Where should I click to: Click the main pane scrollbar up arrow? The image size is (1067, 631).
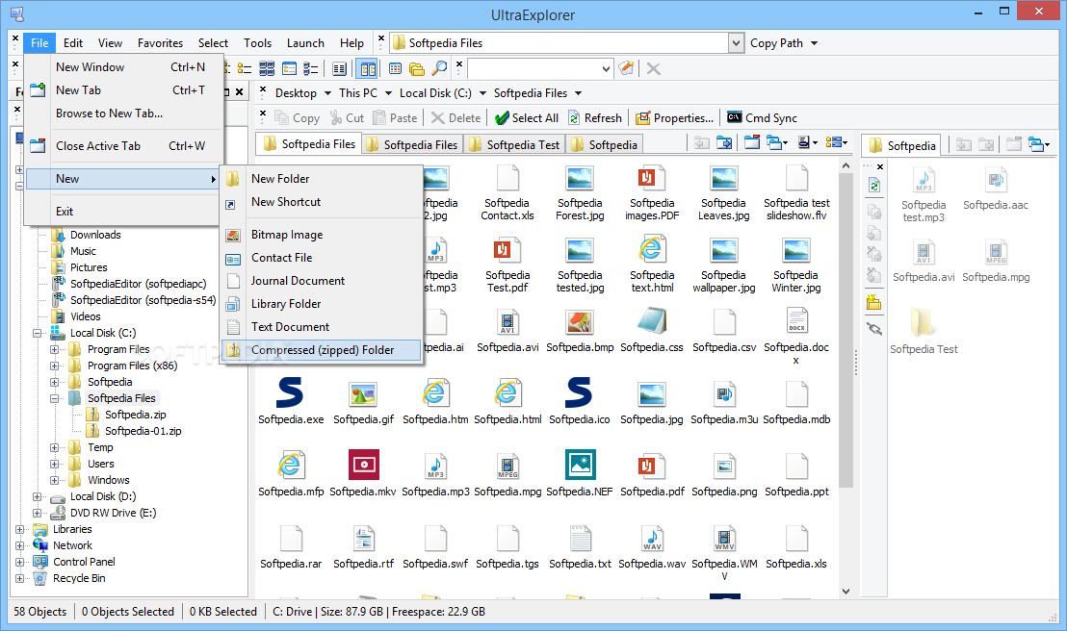point(846,165)
